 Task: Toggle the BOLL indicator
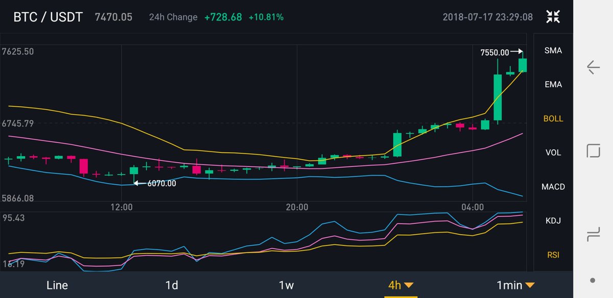coord(553,118)
